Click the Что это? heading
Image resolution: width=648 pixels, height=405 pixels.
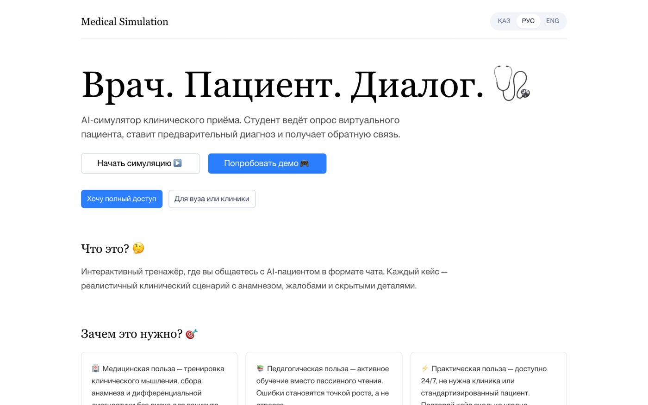(105, 249)
